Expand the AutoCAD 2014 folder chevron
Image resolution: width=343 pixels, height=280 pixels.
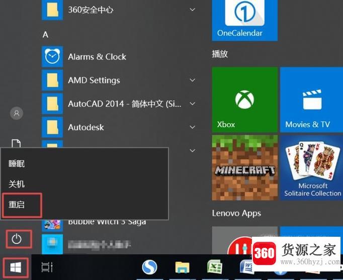[x=193, y=104]
